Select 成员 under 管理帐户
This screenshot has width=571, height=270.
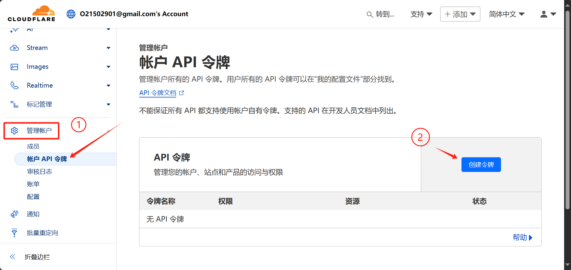pos(33,147)
